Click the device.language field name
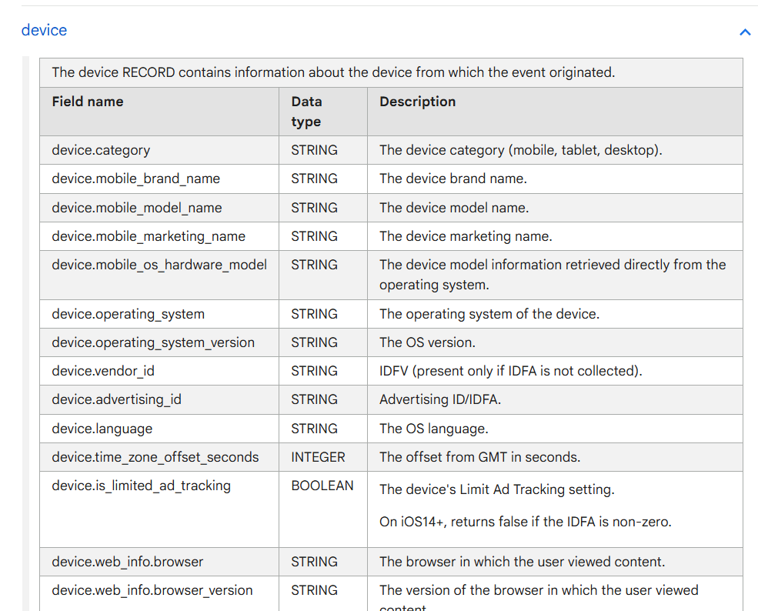This screenshot has width=758, height=611. pyautogui.click(x=102, y=429)
